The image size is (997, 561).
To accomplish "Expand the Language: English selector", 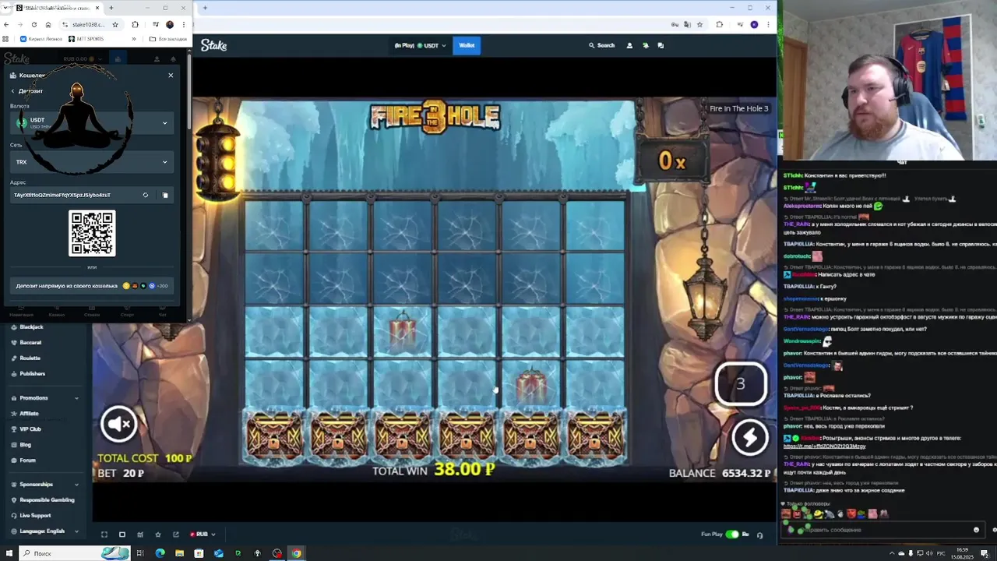I will click(x=44, y=531).
